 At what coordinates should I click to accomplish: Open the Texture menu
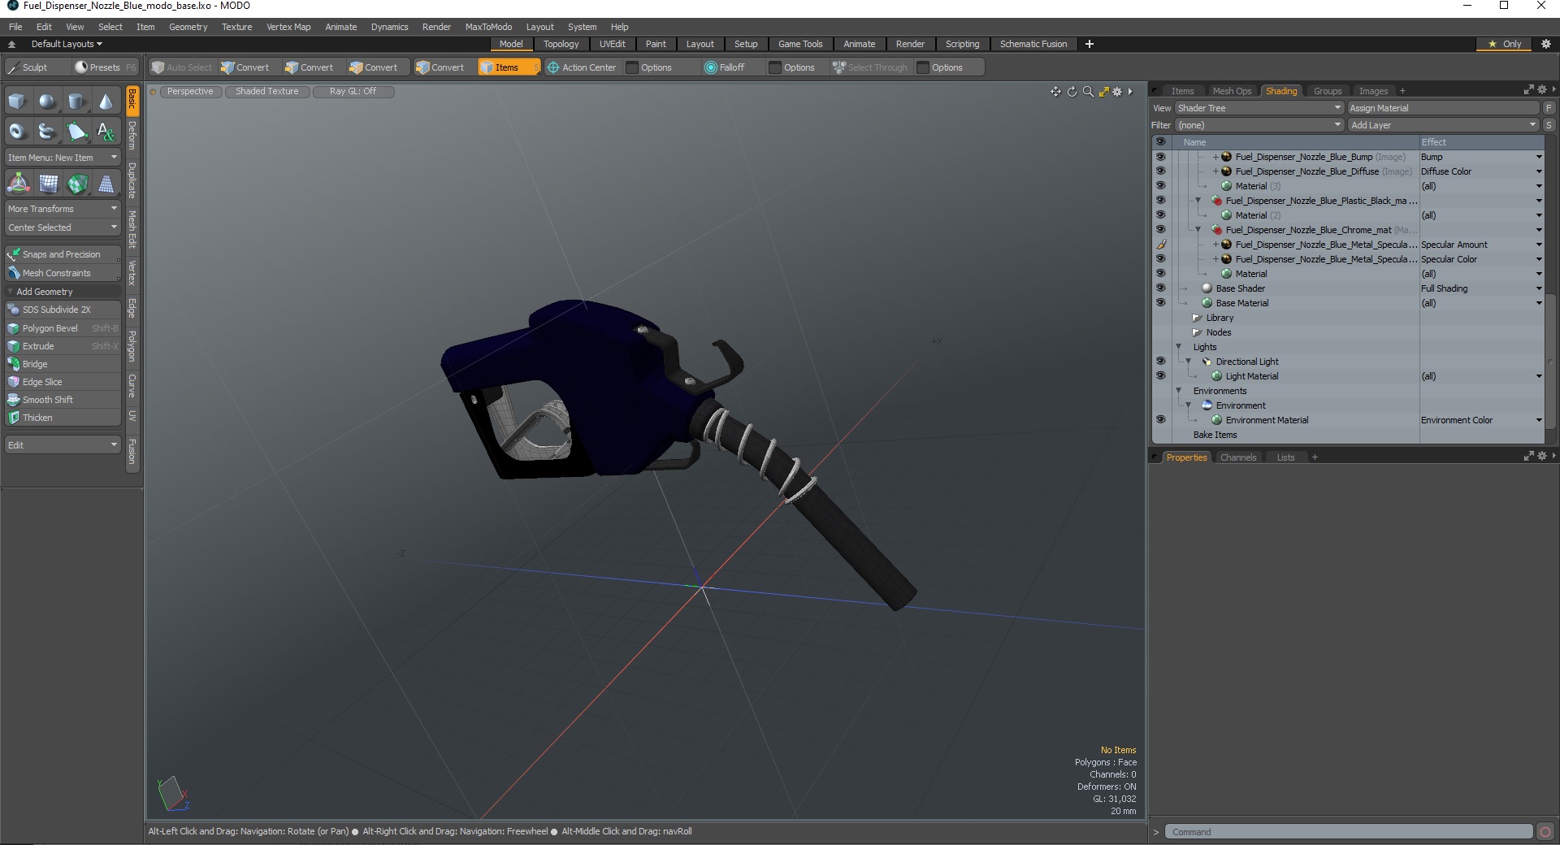tap(236, 27)
